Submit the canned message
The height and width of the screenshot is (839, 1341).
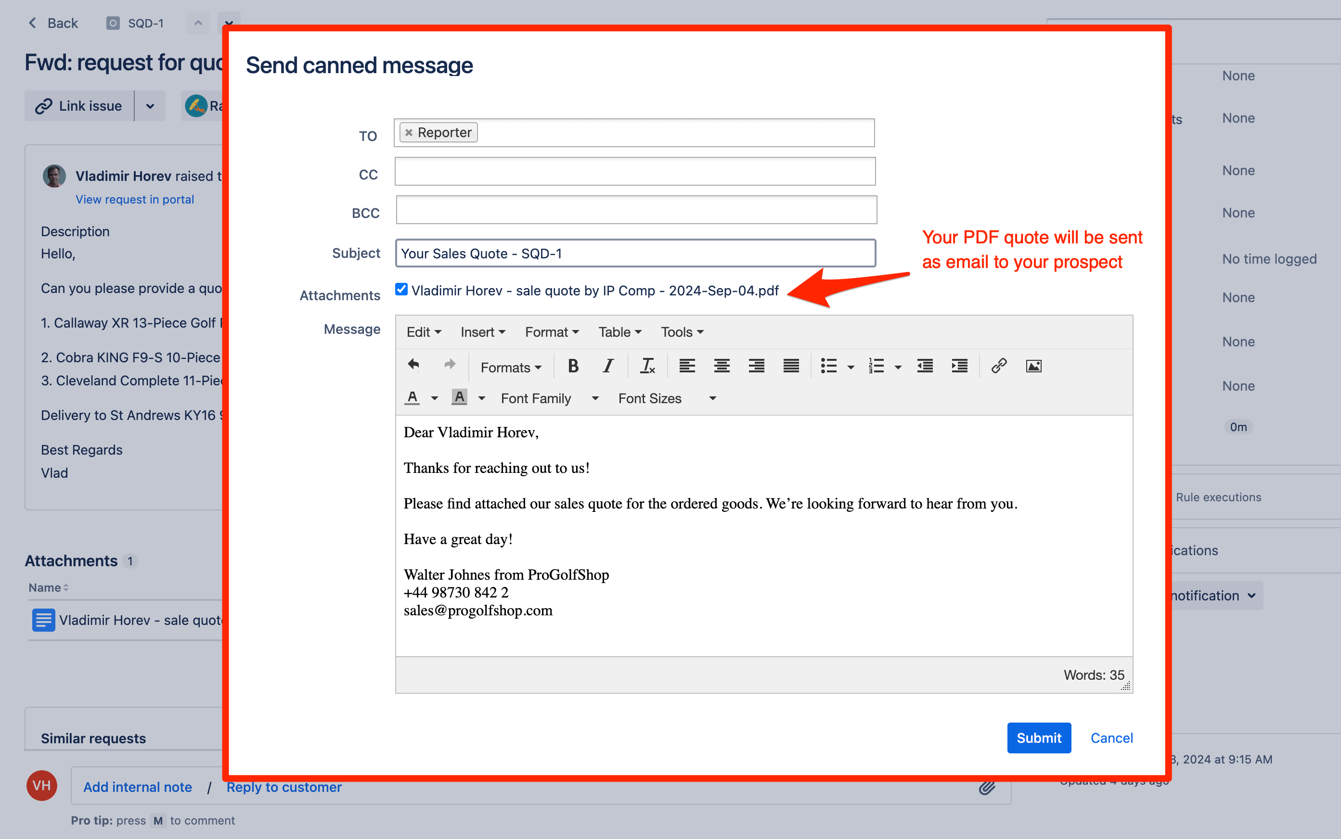1039,737
